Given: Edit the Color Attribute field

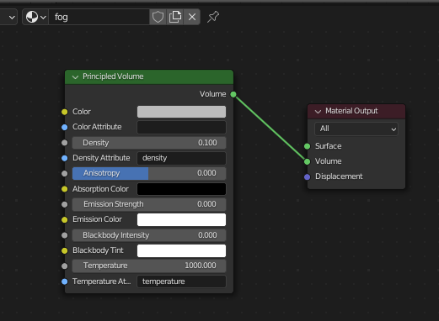Looking at the screenshot, I should 181,127.
